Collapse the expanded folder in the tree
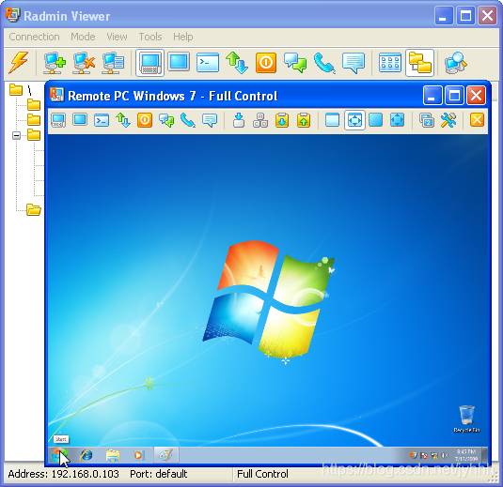503x487 pixels. coord(16,135)
